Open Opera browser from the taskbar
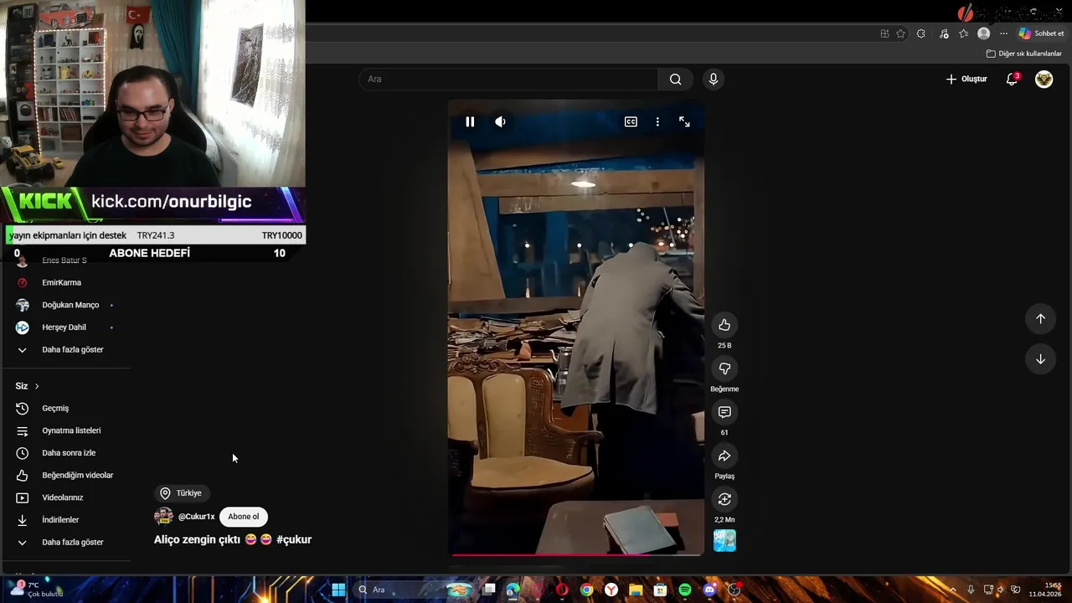 point(562,590)
